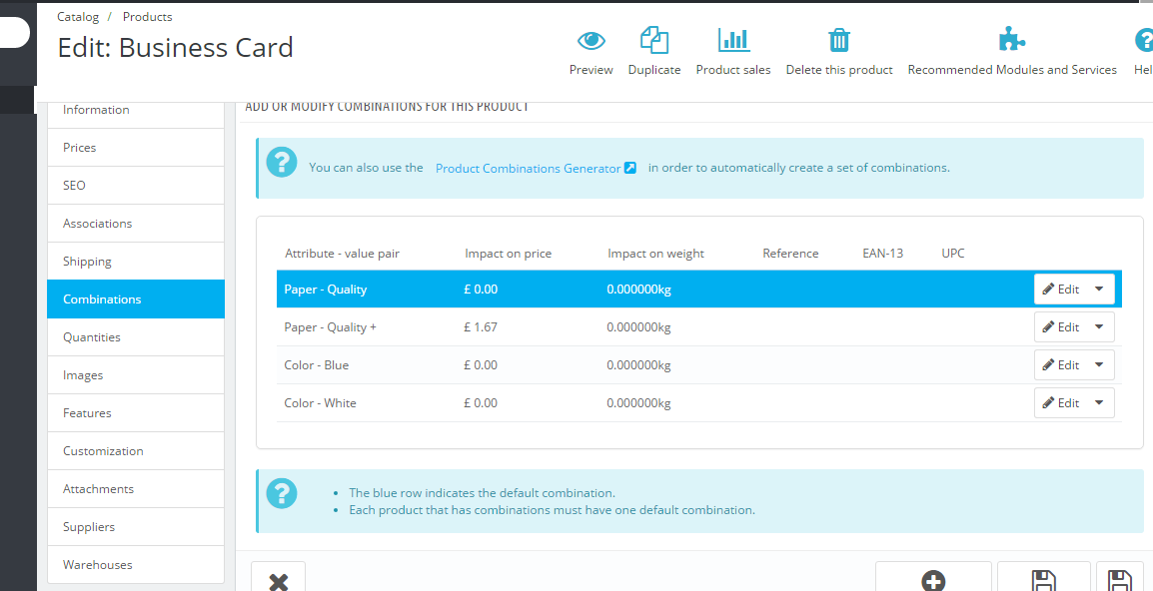Viewport: 1153px width, 591px height.
Task: Open the Prices tab
Action: pyautogui.click(x=135, y=148)
